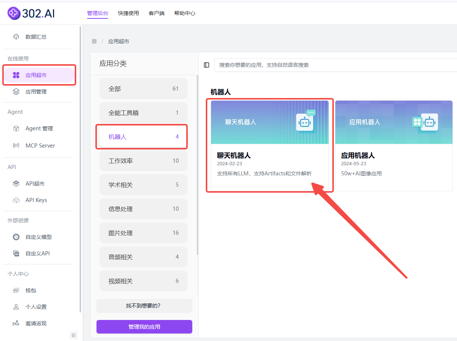Click the 应用超市 breadcrumb text
The width and height of the screenshot is (457, 341).
click(119, 41)
